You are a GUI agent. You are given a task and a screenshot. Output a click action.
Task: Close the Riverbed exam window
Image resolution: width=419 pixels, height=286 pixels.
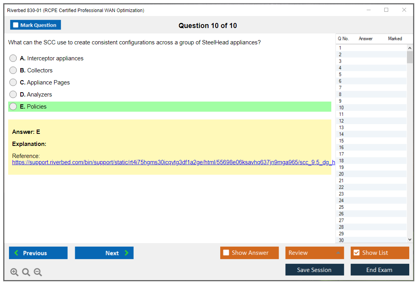pos(404,10)
